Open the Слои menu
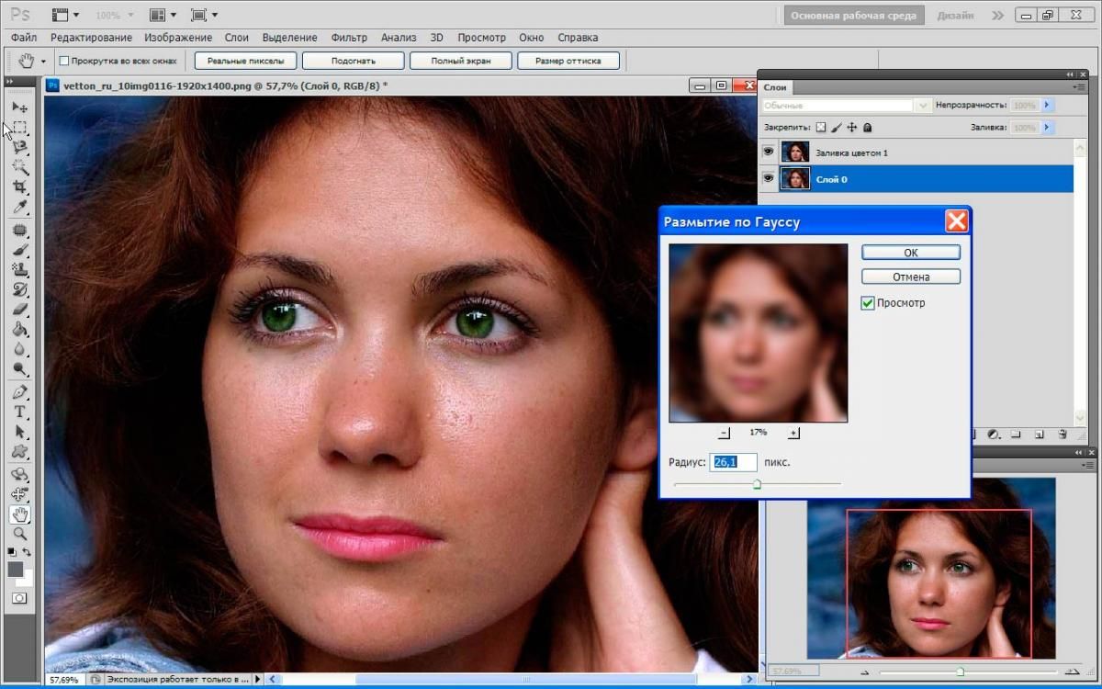The height and width of the screenshot is (689, 1102). point(237,38)
